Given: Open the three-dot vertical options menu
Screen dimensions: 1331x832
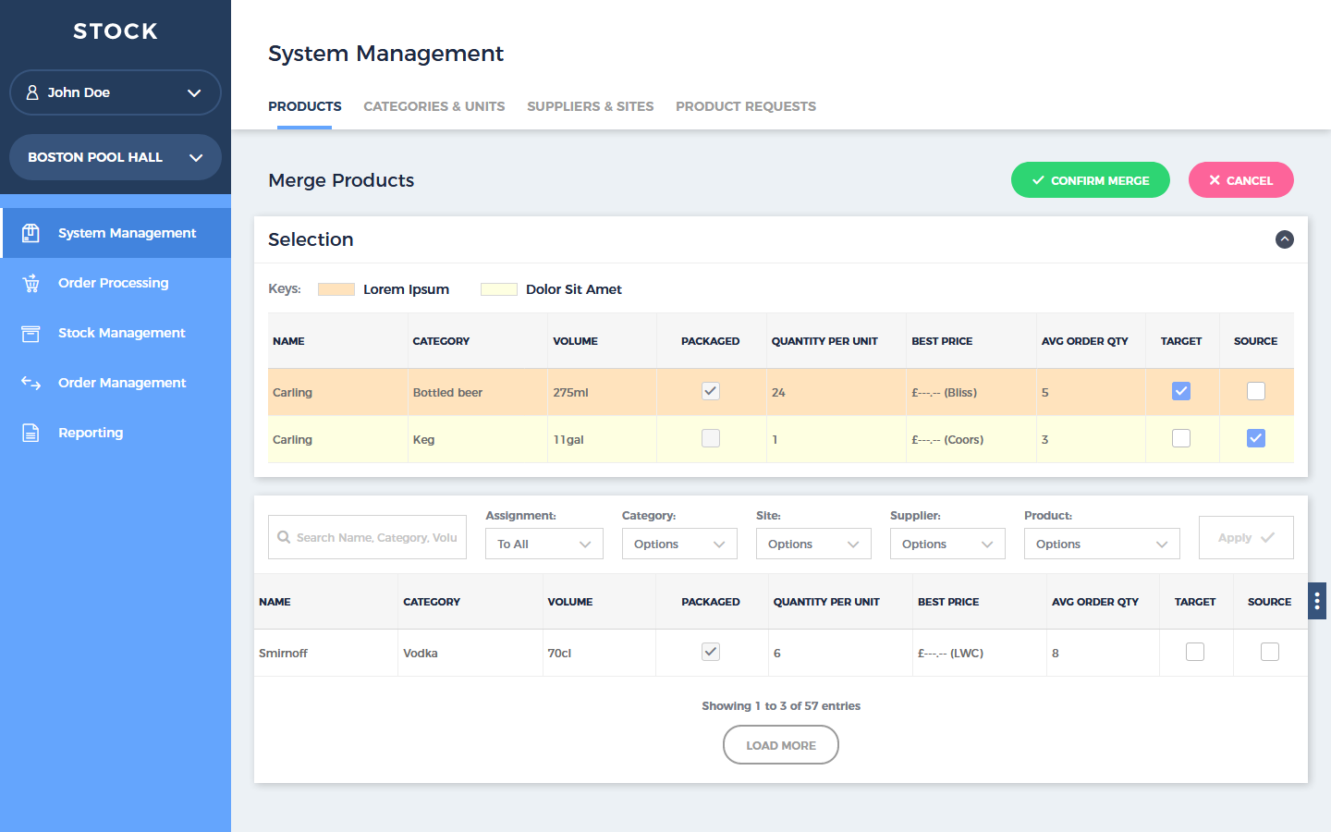Looking at the screenshot, I should [1317, 601].
